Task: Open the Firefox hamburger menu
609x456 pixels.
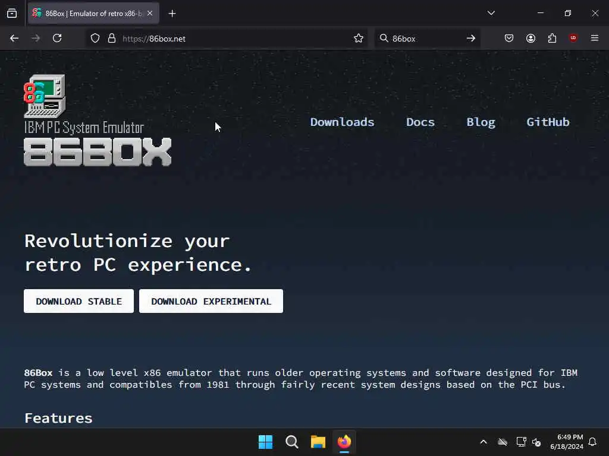Action: point(595,38)
